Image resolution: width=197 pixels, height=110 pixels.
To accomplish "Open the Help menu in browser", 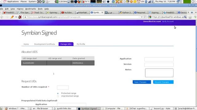I will 46,9.
